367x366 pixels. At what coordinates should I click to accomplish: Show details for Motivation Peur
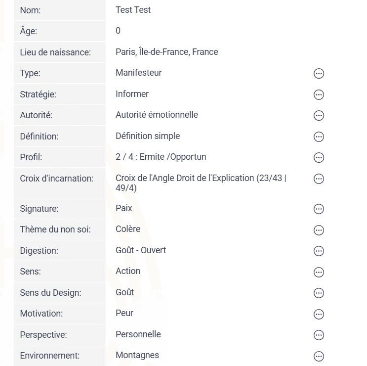point(319,314)
